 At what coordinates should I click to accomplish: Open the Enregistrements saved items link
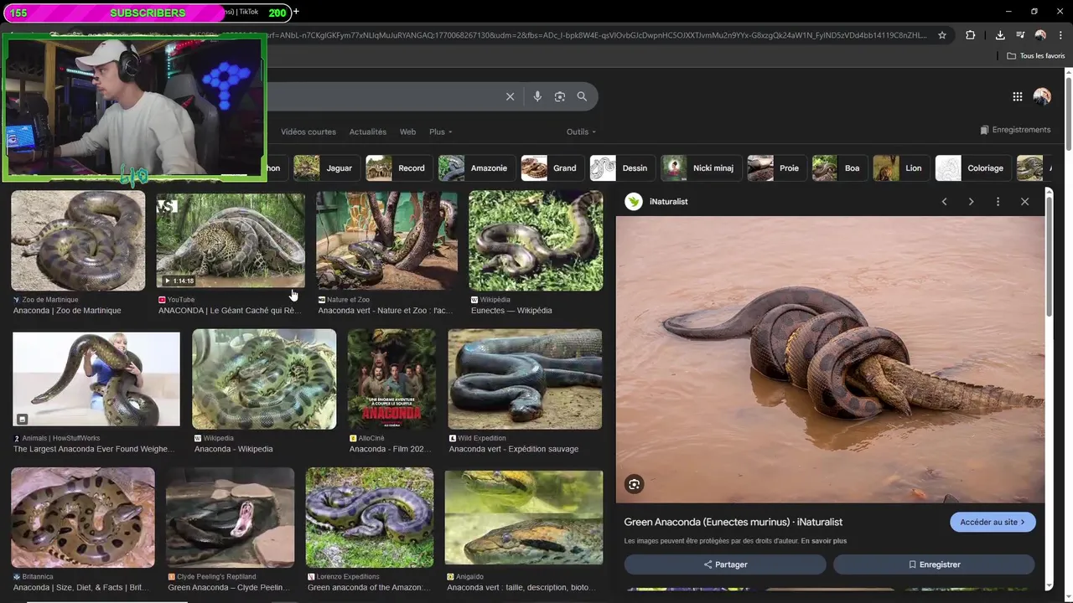(1015, 130)
